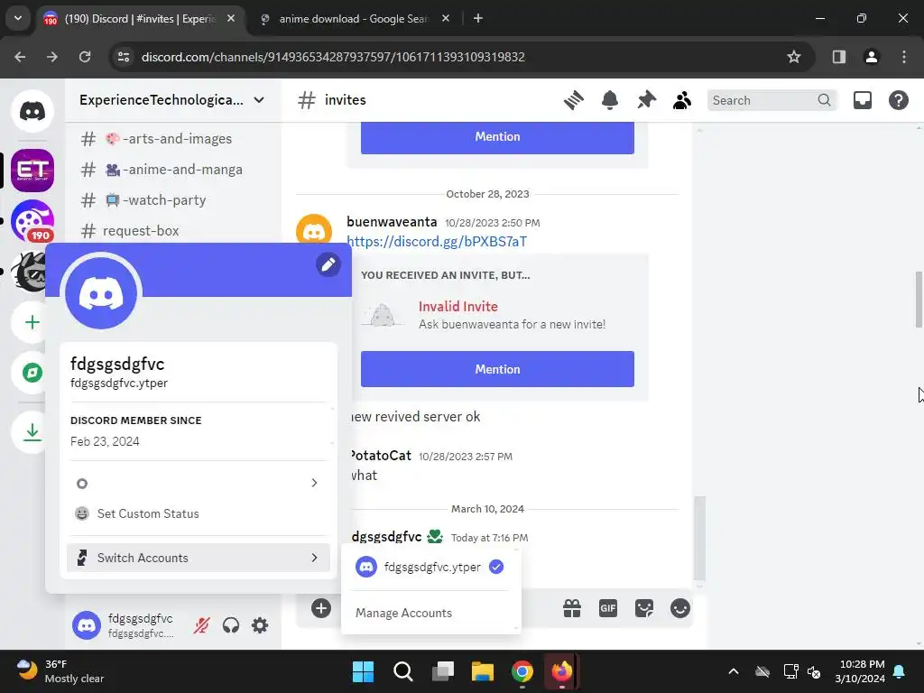Open Chrome side panel icon

coord(839,57)
